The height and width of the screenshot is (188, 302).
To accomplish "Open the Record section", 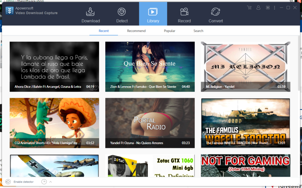I will [184, 15].
